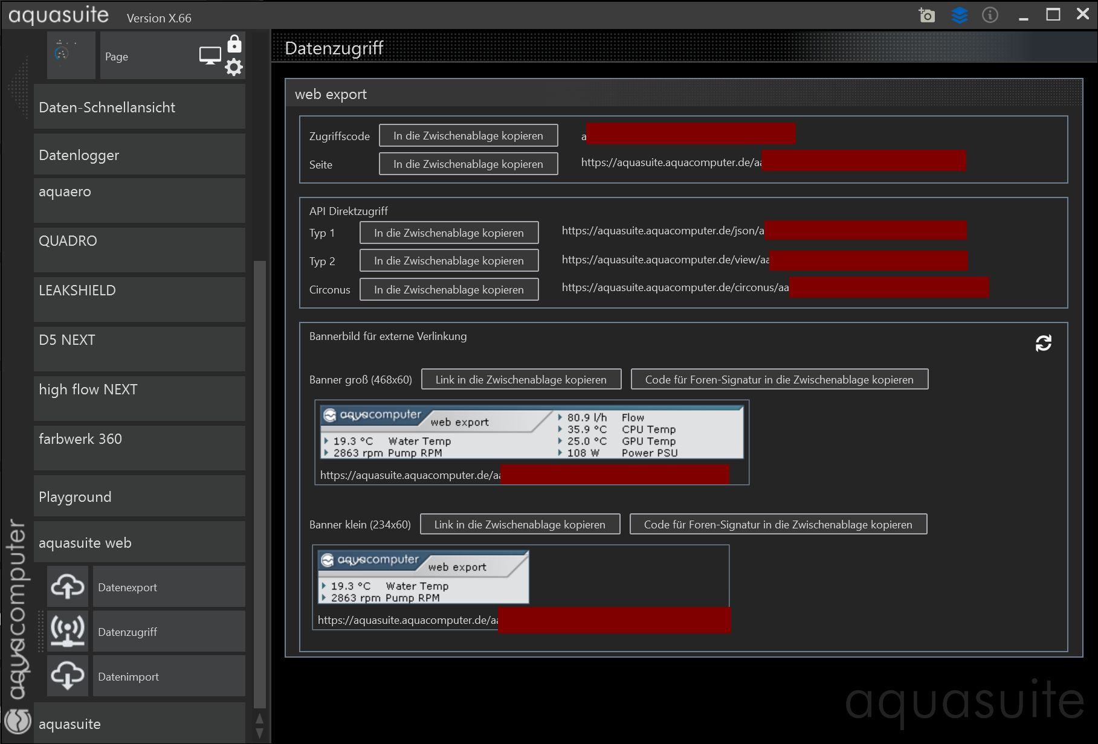The image size is (1098, 744).
Task: Open the Datenimport page
Action: (169, 676)
